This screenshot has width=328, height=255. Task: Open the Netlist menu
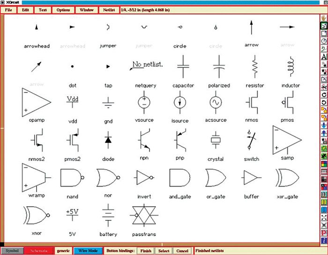coord(109,9)
